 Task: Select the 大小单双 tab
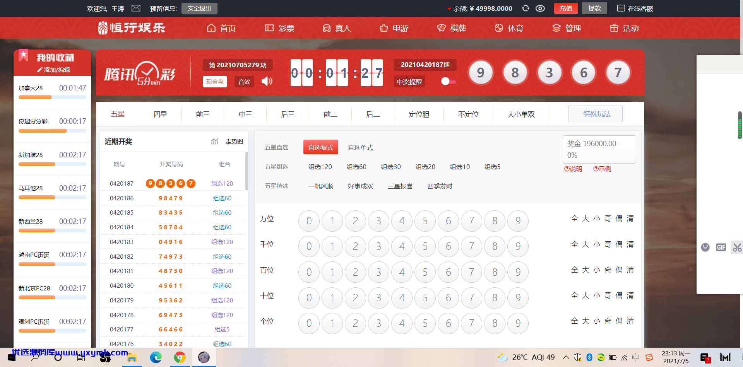pyautogui.click(x=521, y=114)
